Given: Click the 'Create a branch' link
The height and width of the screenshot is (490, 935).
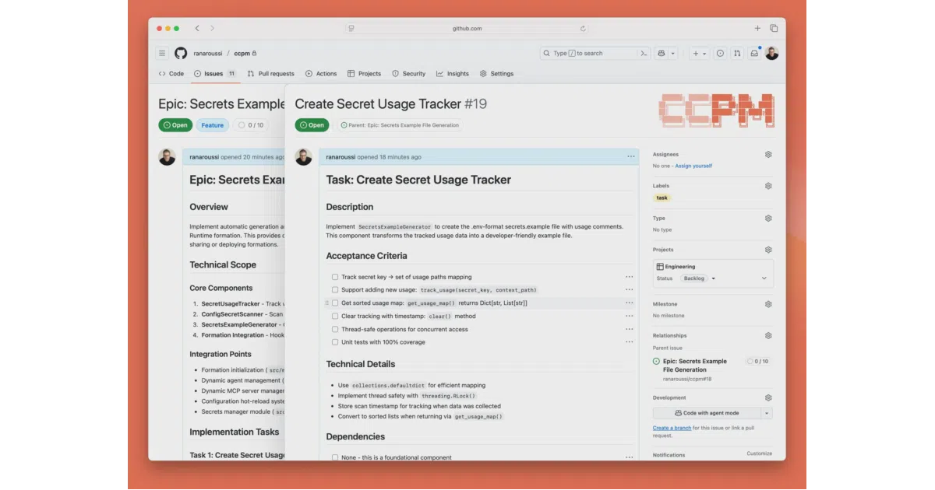Looking at the screenshot, I should pos(672,428).
